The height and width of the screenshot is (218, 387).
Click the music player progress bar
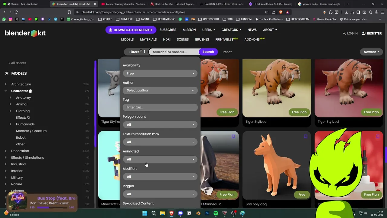point(52,207)
